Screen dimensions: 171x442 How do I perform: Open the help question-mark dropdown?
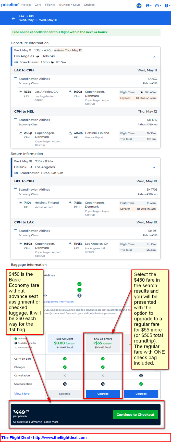click(x=167, y=5)
